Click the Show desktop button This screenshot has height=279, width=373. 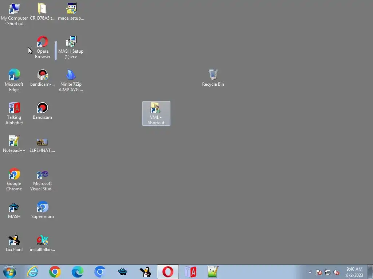[x=370, y=272]
